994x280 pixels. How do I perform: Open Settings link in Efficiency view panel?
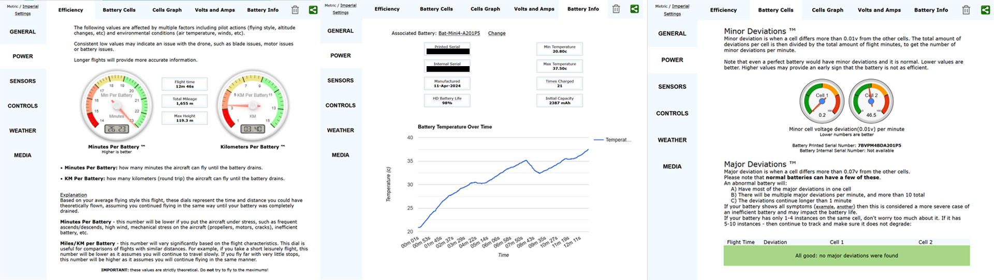click(23, 13)
